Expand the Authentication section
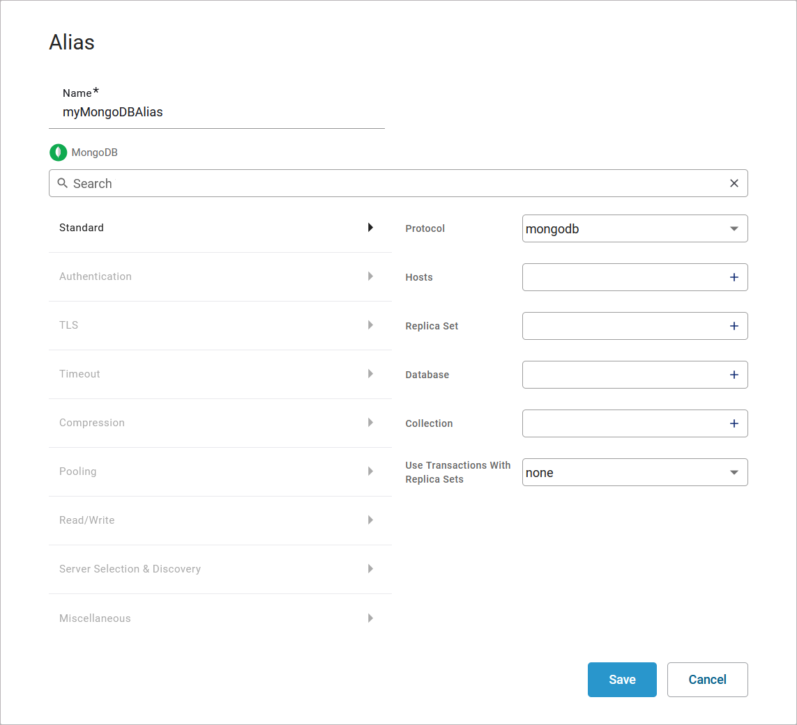 point(96,276)
